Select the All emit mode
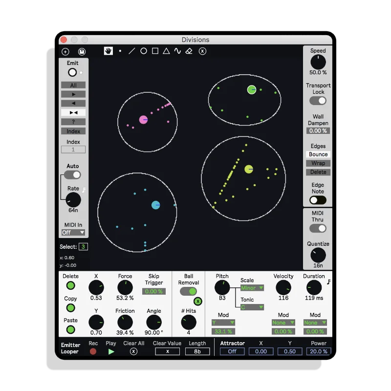 coord(73,85)
